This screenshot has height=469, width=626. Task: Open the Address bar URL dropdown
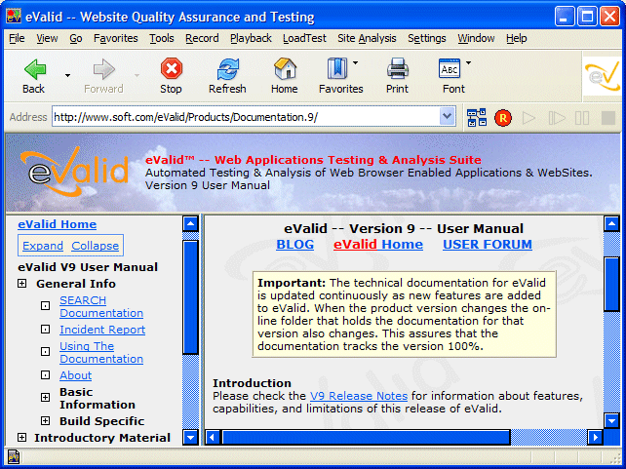point(448,117)
